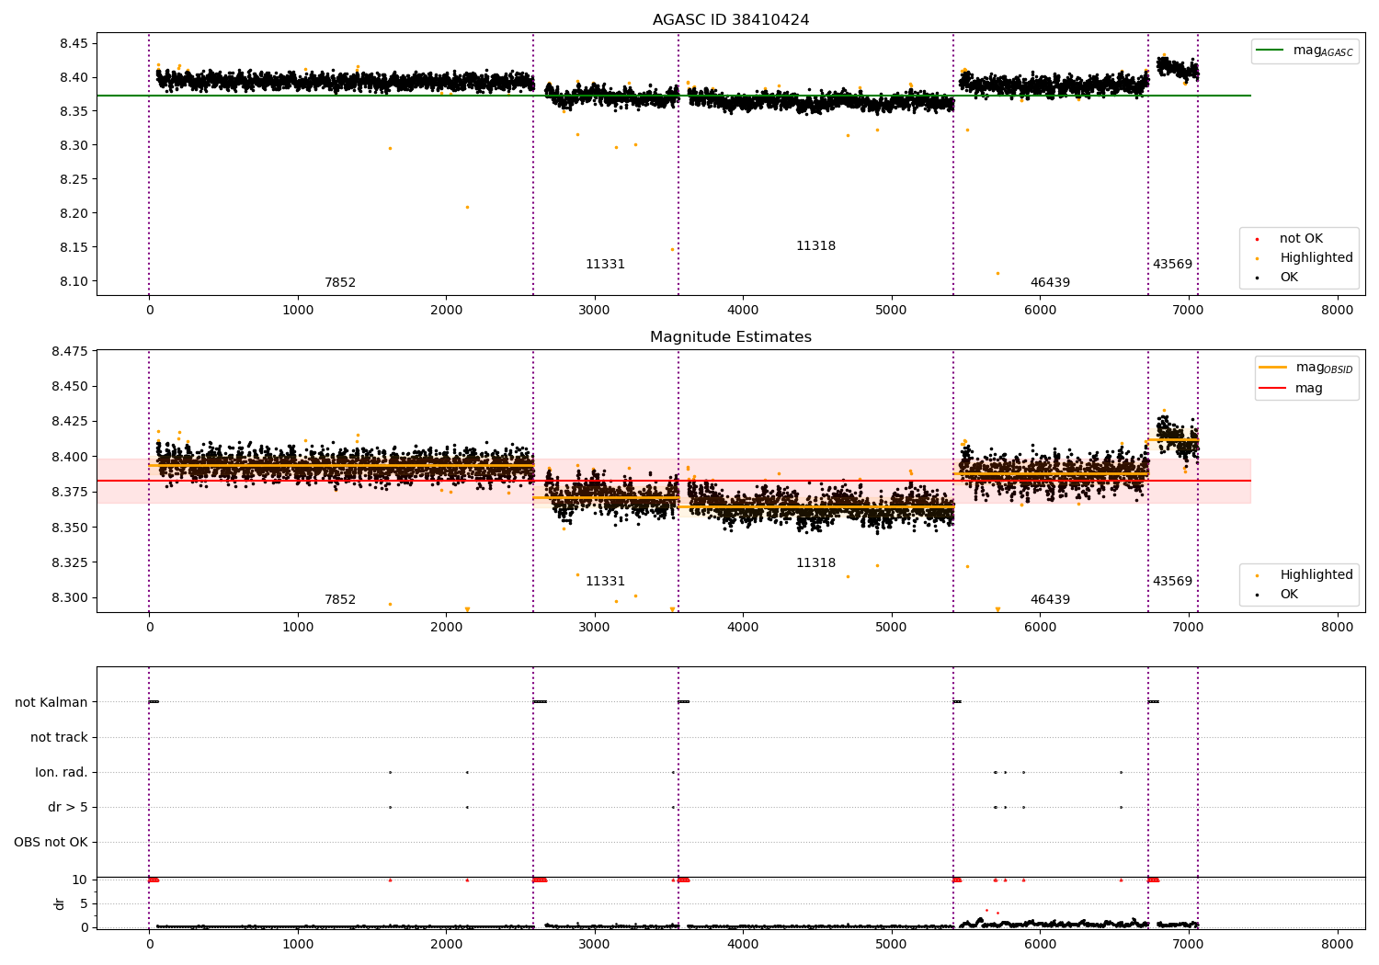Click obsid label 11318 in top plot
The width and height of the screenshot is (1379, 965).
pos(815,246)
